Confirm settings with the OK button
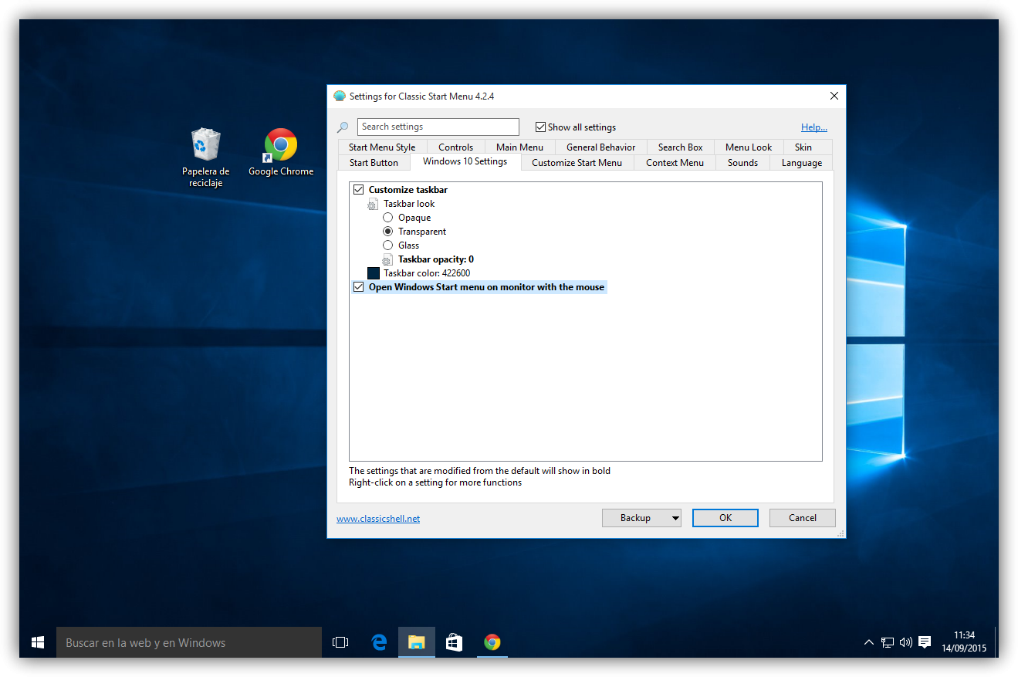Viewport: 1018px width, 677px height. [725, 518]
